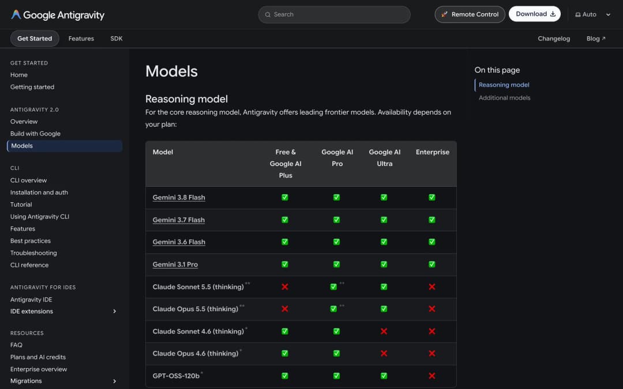Open the Gemini 3.8 Flash link
The image size is (623, 389).
[179, 198]
